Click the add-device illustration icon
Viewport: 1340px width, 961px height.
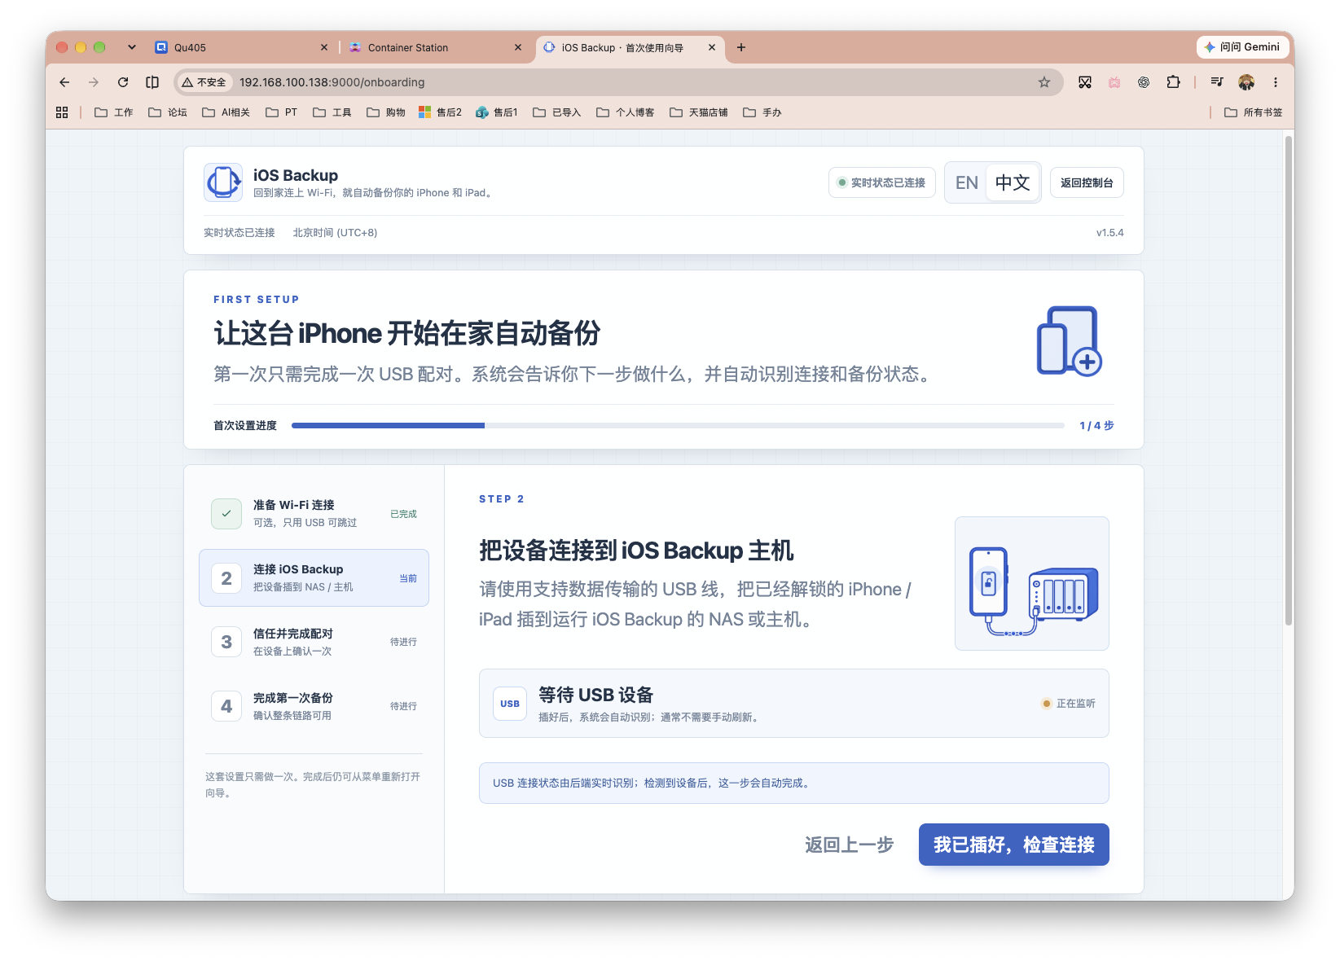[1070, 341]
